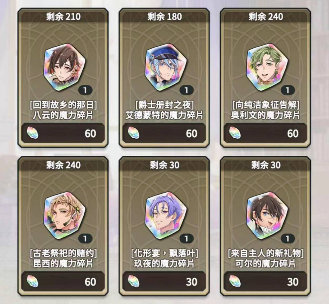Buy 昆西 fragment for 60 crystals
This screenshot has width=329, height=304.
pyautogui.click(x=63, y=282)
